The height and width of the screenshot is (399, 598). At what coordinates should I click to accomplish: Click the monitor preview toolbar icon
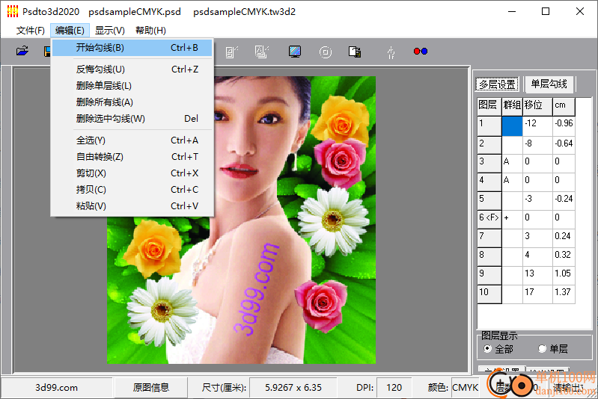[295, 52]
